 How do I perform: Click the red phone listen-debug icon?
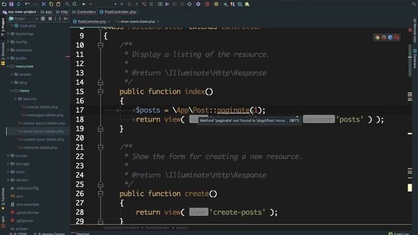pos(144,4)
